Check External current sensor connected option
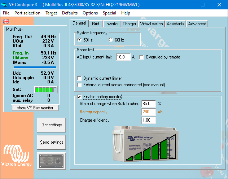The height and width of the screenshot is (179, 228). tap(79, 85)
